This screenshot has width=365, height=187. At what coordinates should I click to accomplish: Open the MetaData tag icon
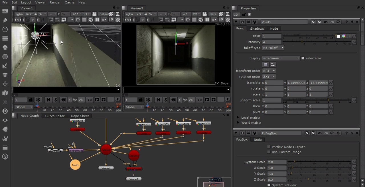[5, 129]
